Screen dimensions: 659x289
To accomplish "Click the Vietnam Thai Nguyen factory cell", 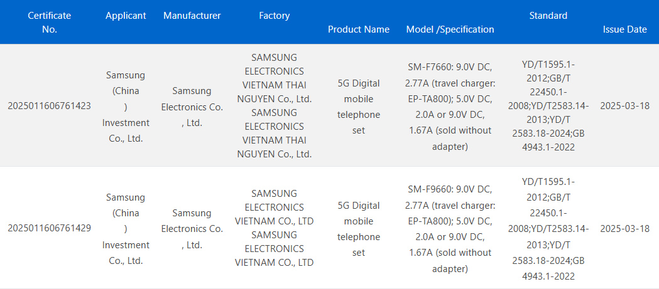I will click(274, 105).
